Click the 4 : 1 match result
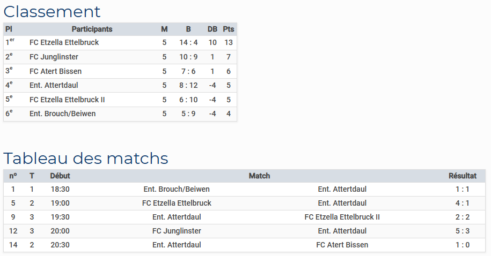 [463, 203]
